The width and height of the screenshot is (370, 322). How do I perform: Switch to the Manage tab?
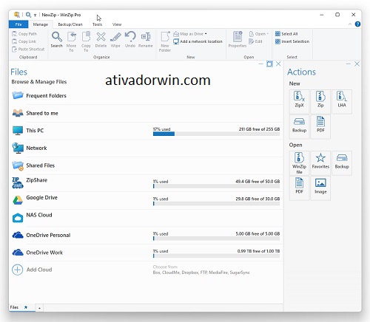(x=41, y=24)
